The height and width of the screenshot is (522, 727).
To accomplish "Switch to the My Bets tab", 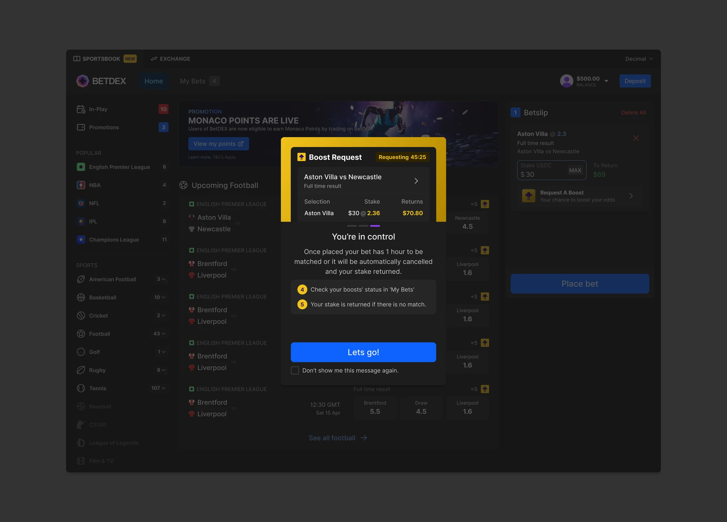I will tap(192, 81).
